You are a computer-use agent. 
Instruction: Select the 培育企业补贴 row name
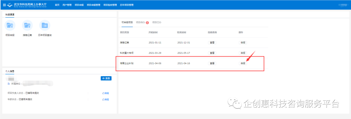point(127,63)
